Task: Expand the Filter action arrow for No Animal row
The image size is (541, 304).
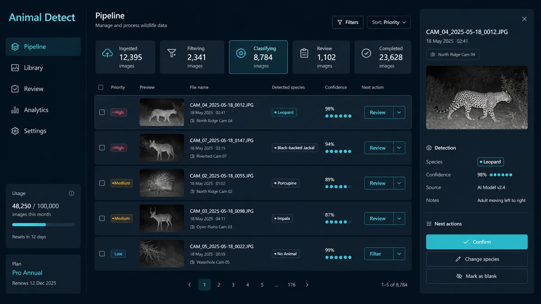Action: click(399, 254)
